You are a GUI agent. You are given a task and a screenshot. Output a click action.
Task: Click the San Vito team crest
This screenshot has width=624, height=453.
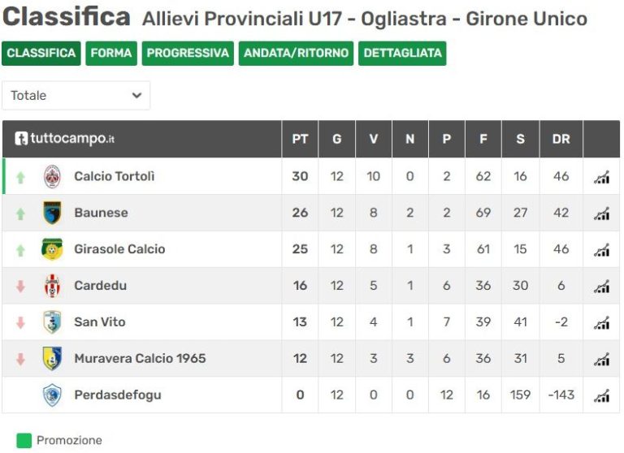tap(52, 321)
